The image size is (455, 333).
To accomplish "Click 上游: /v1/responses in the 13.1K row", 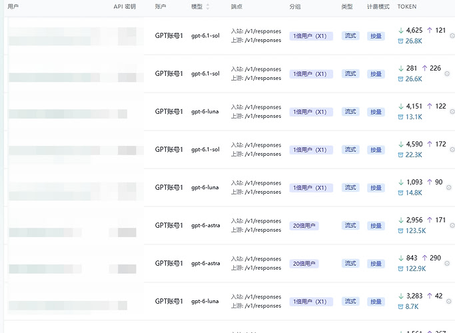I will 256,117.
